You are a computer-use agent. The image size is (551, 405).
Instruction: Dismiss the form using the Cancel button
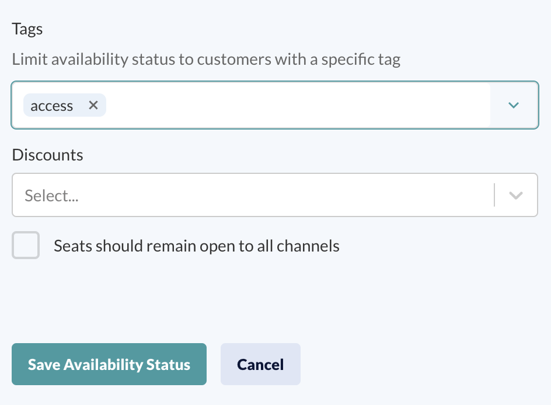[x=260, y=364]
